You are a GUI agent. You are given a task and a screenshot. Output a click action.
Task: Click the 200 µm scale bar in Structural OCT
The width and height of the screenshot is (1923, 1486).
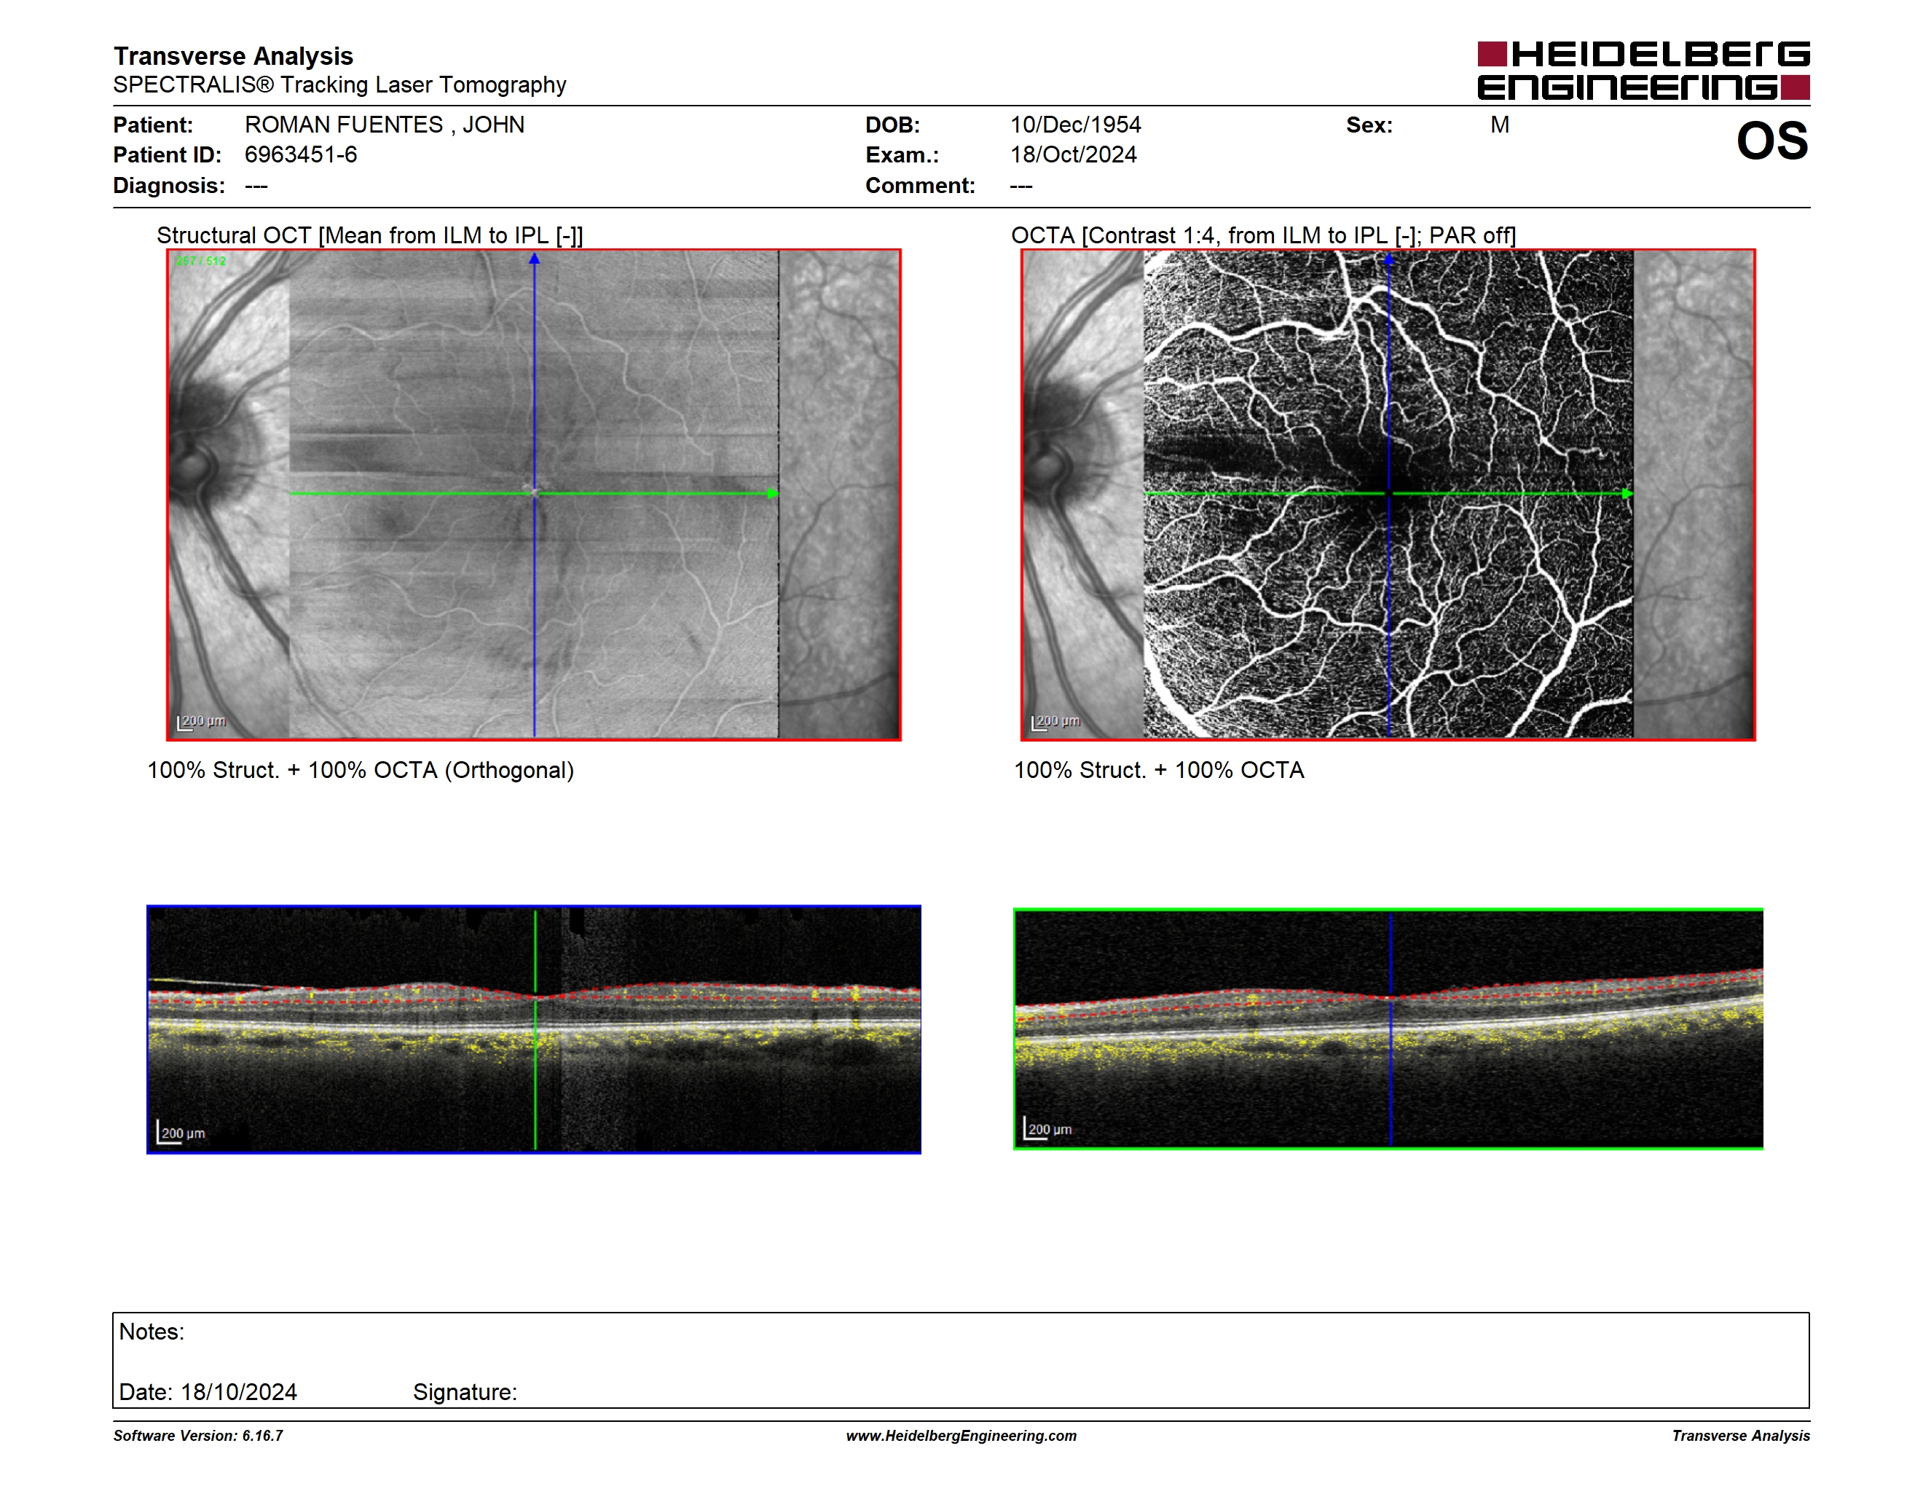(202, 723)
